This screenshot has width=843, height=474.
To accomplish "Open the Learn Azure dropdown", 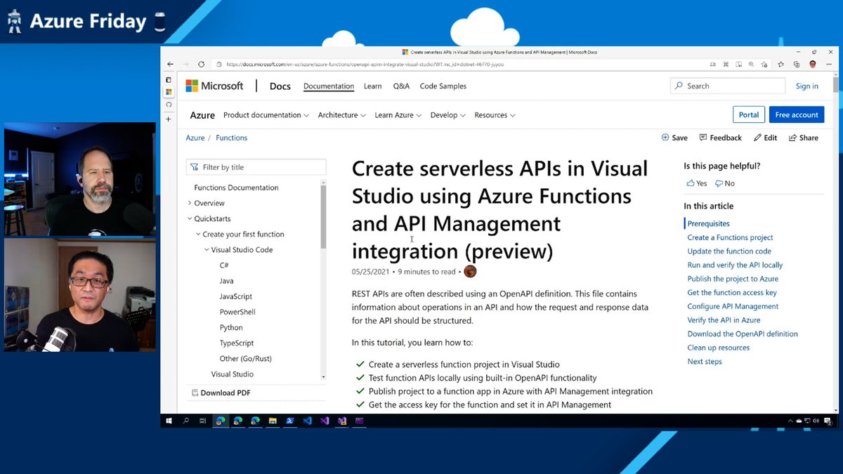I will click(398, 115).
